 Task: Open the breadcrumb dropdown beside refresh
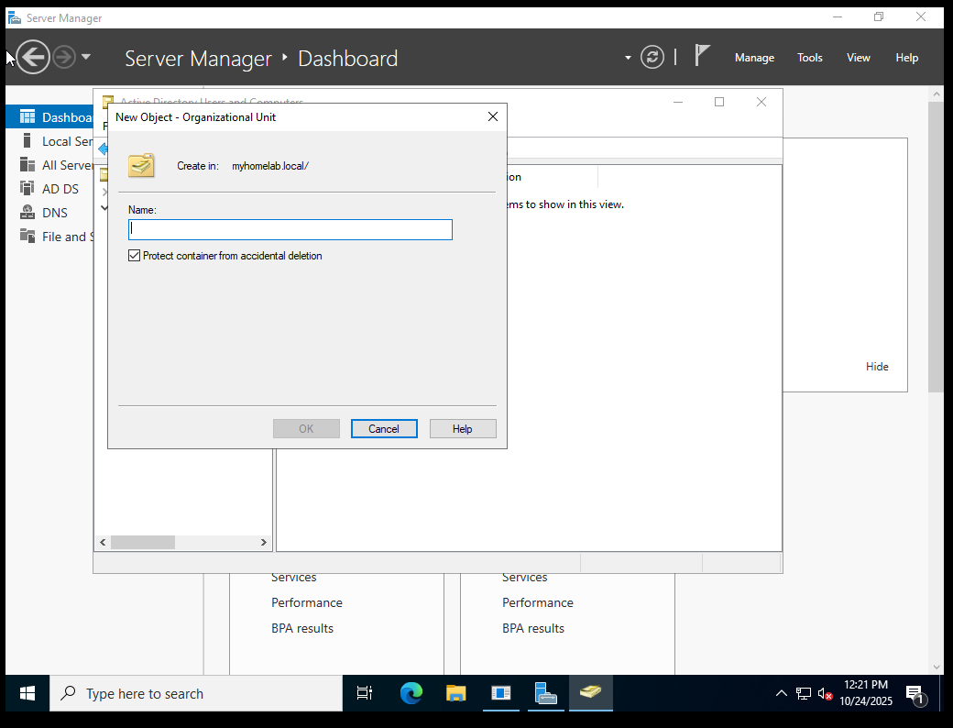click(628, 58)
